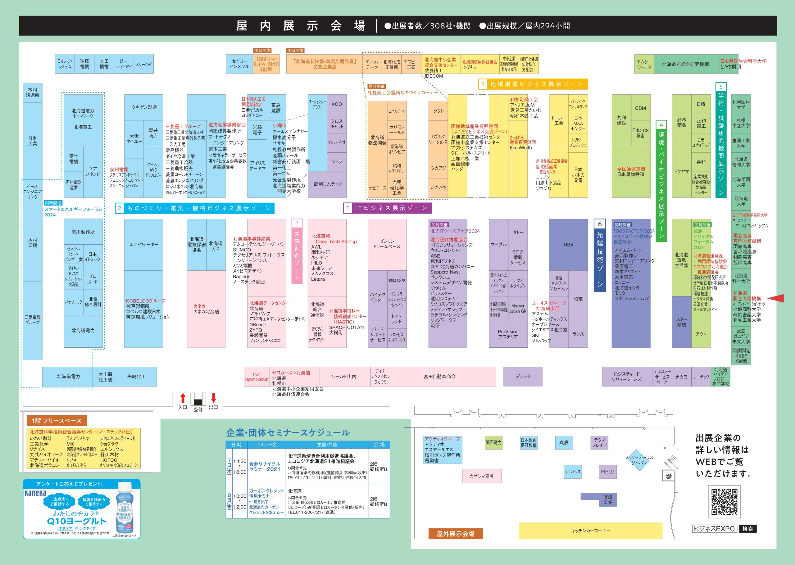
Task: Click the 北海道ガス booth
Action: pos(216,245)
